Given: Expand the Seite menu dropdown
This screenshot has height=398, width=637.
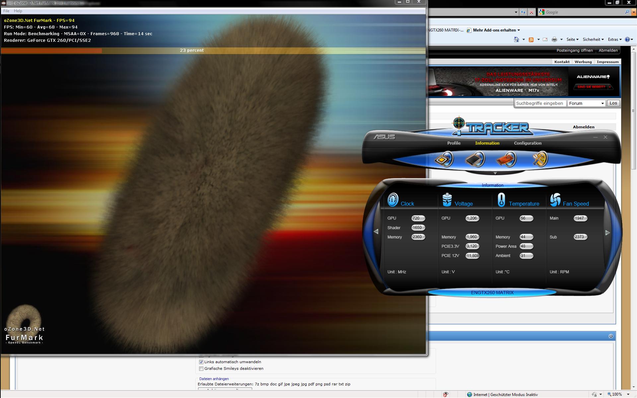Looking at the screenshot, I should (572, 39).
